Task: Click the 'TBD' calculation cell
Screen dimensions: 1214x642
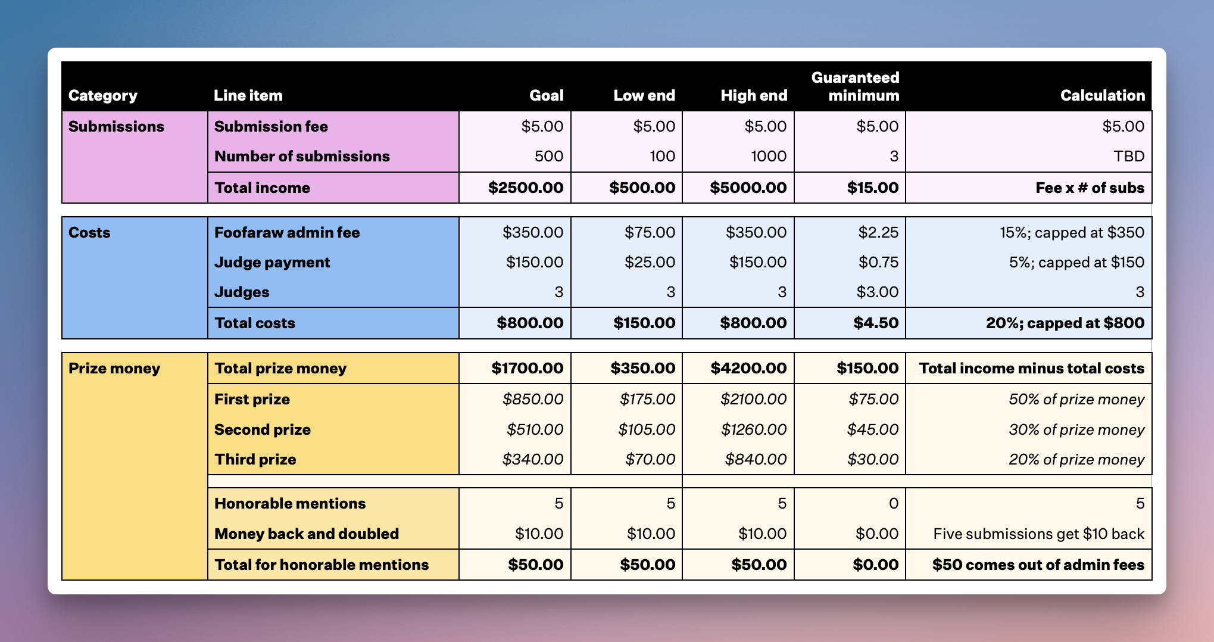Action: click(x=1129, y=156)
